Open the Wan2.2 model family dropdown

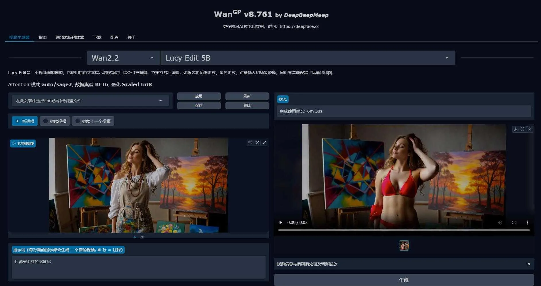click(123, 58)
